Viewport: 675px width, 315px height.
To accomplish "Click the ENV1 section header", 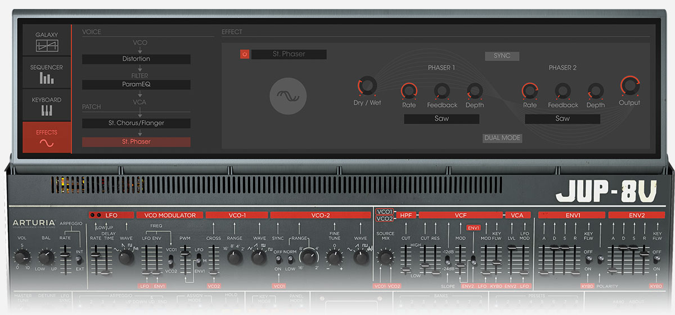I will coord(572,215).
